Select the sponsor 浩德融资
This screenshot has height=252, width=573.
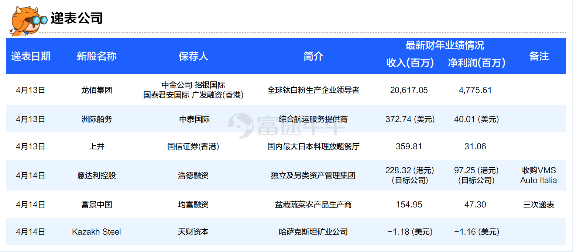click(x=193, y=175)
